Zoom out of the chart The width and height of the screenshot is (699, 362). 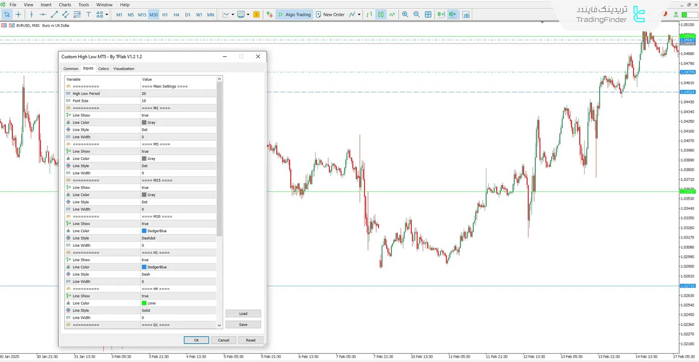(x=417, y=15)
